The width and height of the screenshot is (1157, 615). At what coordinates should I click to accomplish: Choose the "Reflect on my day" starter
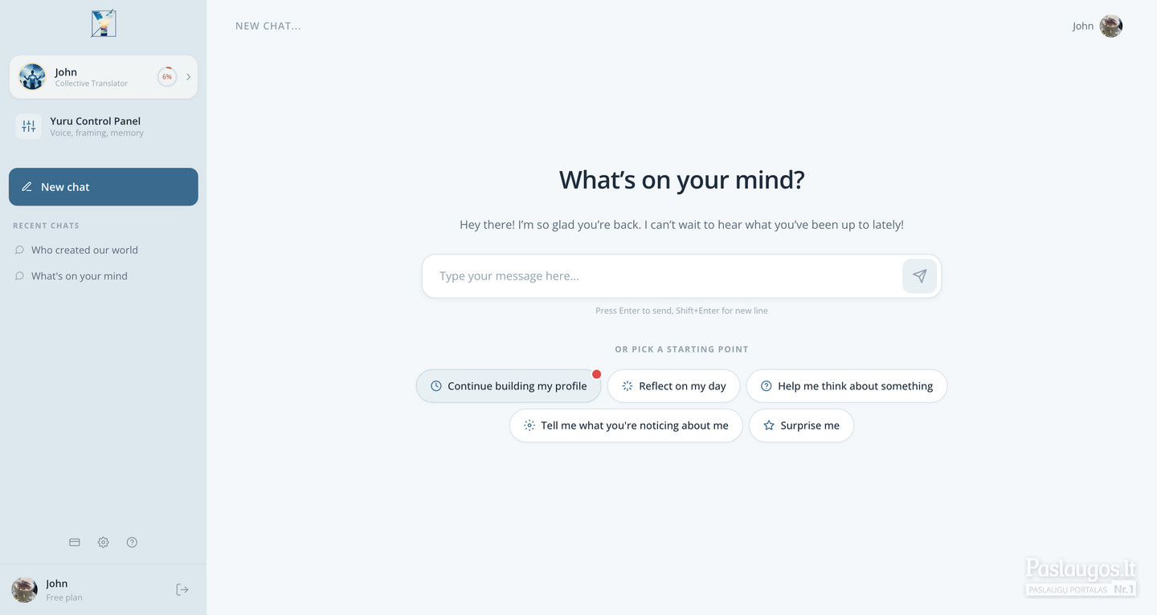tap(674, 386)
